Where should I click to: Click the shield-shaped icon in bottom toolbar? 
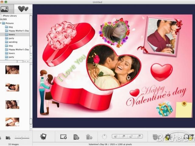click(x=155, y=137)
